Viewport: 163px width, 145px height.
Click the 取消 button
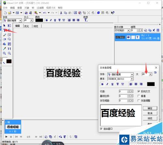tap(150, 113)
